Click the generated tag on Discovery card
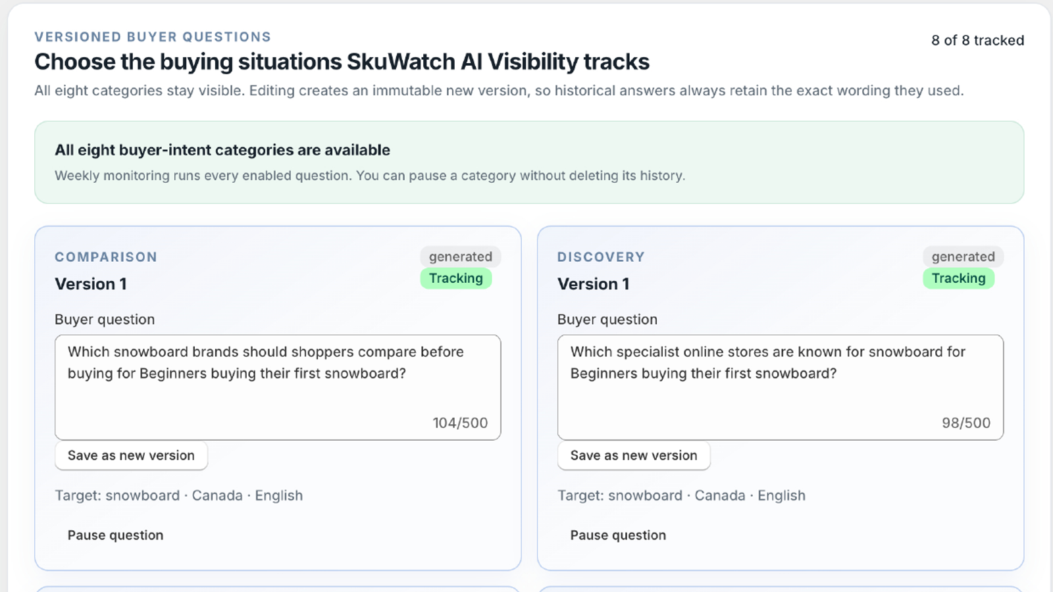This screenshot has width=1053, height=592. pyautogui.click(x=963, y=257)
